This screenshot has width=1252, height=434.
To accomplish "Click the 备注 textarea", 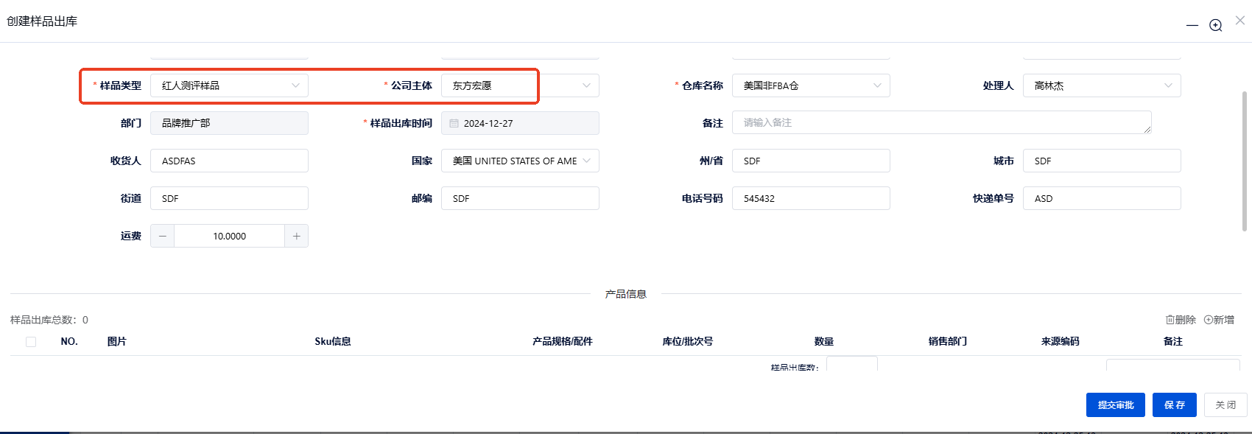I will pyautogui.click(x=941, y=122).
